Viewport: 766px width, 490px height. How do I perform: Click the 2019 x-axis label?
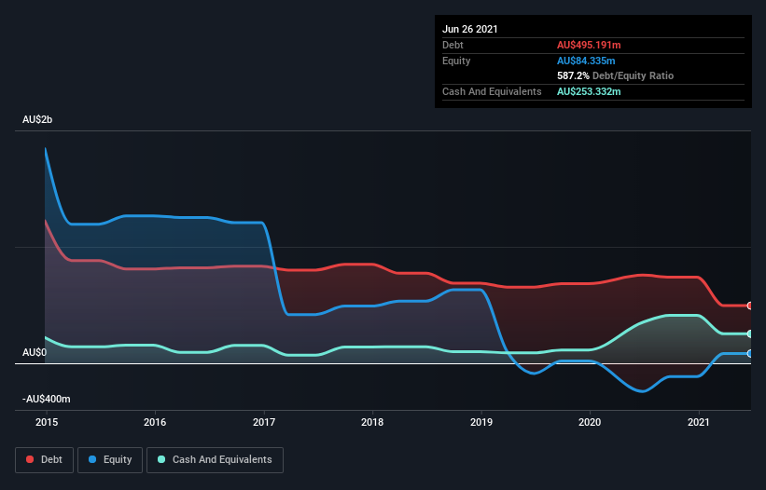(x=481, y=422)
